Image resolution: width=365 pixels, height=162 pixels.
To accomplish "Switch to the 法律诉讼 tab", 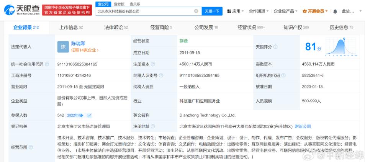I will 116,27.
